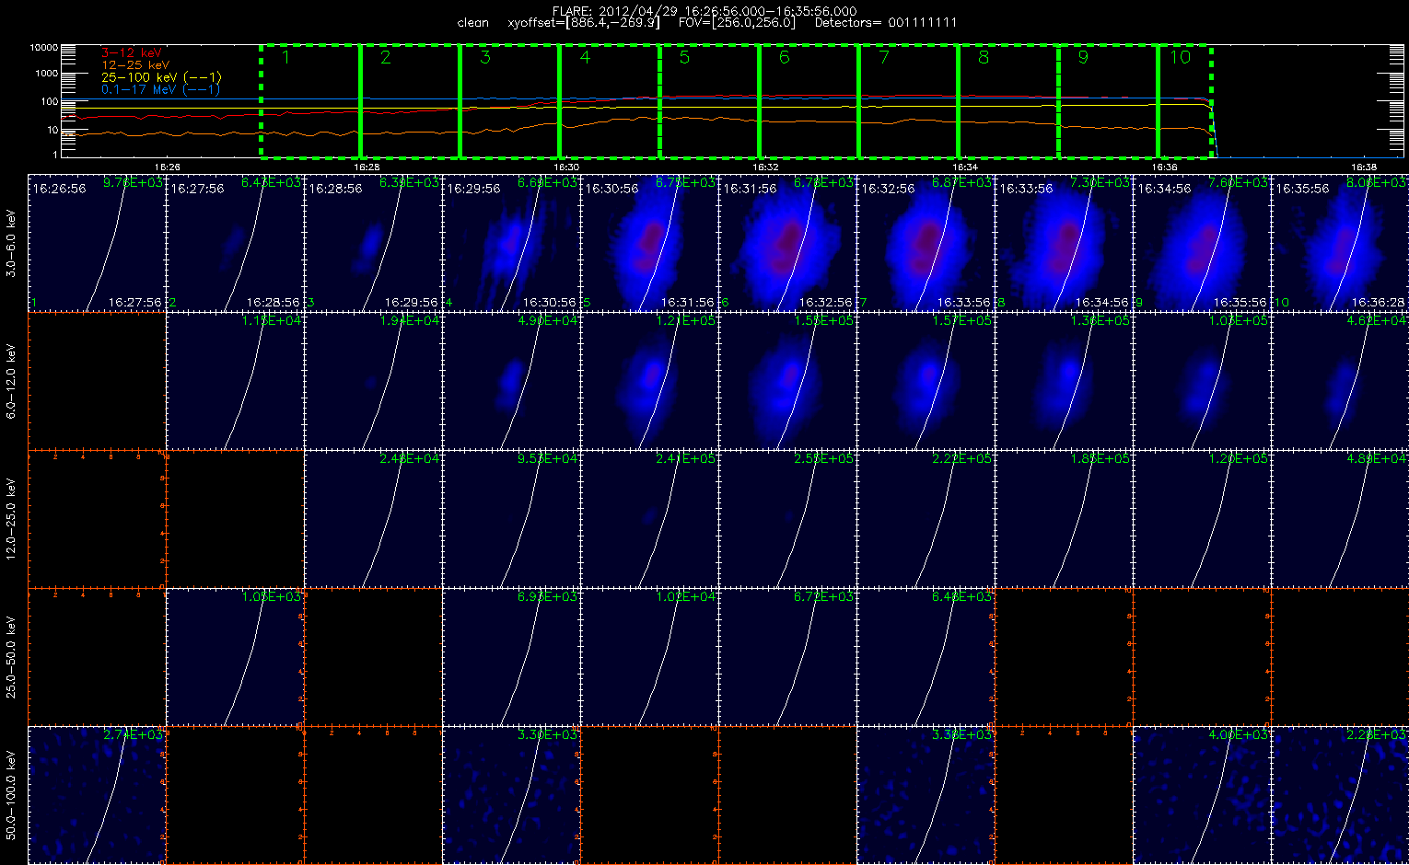1409x865 pixels.
Task: Click the FLARE 2012/04/29 title text
Action: (704, 11)
